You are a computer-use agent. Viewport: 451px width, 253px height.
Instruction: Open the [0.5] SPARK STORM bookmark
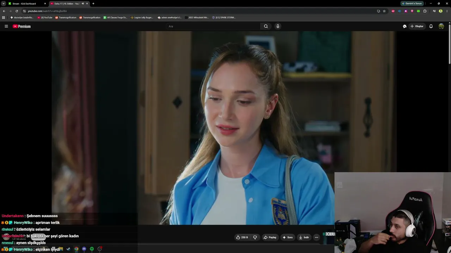(223, 18)
